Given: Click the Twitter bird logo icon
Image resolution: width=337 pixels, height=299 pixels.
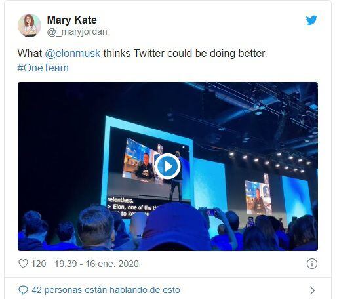Looking at the screenshot, I should 311,20.
